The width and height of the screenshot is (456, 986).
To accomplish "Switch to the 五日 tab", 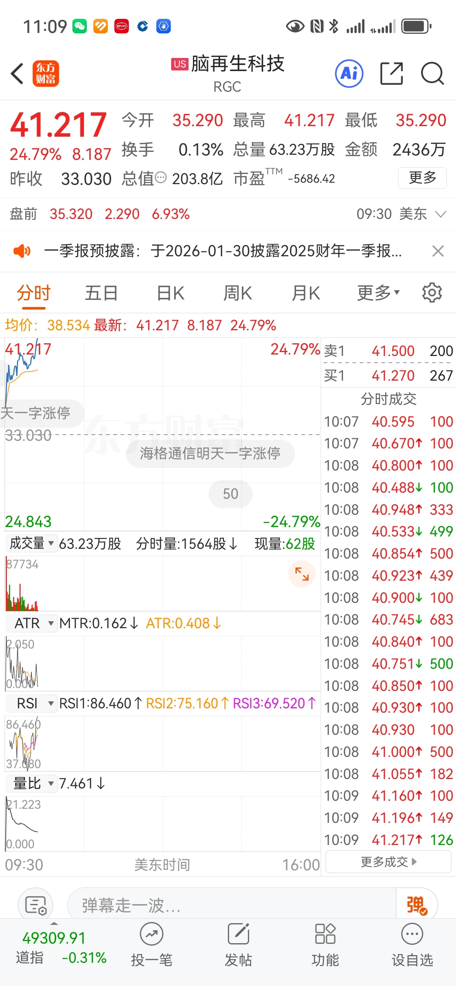I will tap(101, 293).
